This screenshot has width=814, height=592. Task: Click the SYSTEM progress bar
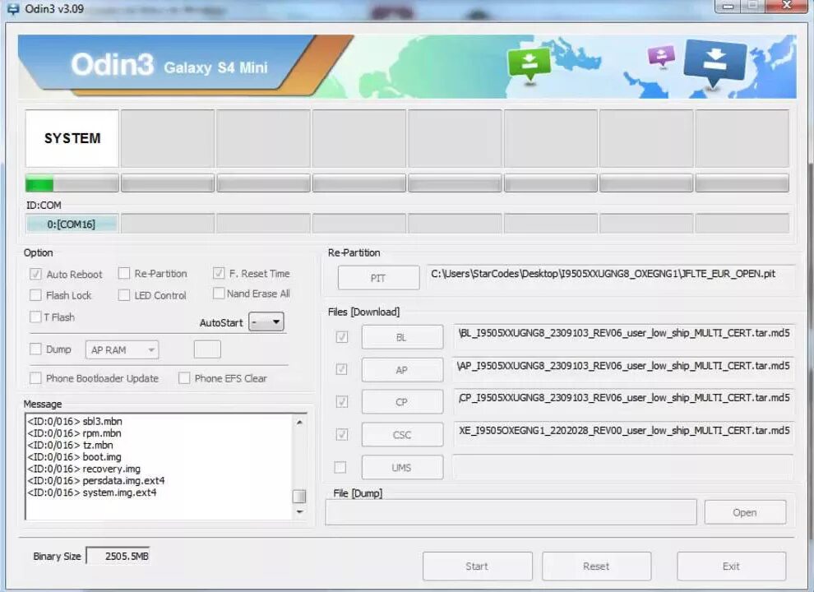72,183
